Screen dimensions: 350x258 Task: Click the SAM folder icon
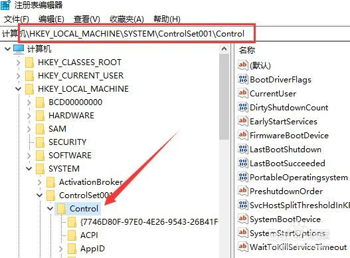[40, 129]
